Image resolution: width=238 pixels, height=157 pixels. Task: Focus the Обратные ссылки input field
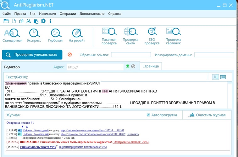tap(131, 55)
